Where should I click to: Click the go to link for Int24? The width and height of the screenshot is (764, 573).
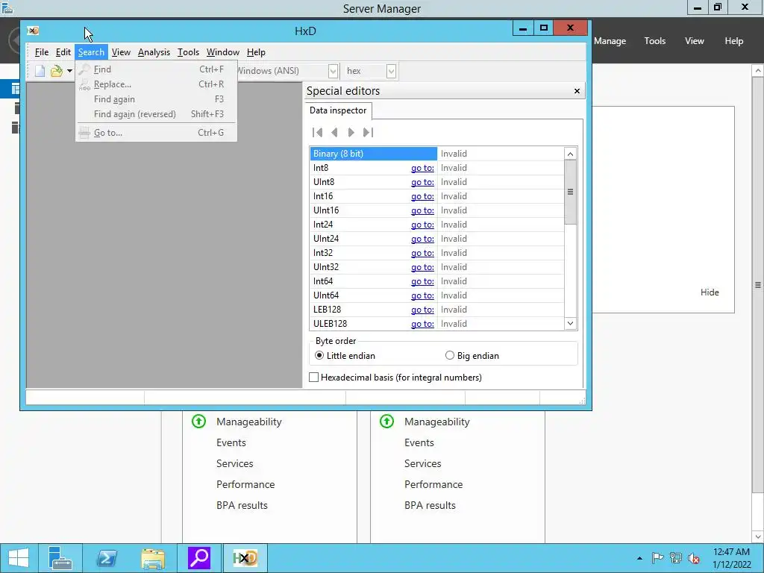(422, 225)
